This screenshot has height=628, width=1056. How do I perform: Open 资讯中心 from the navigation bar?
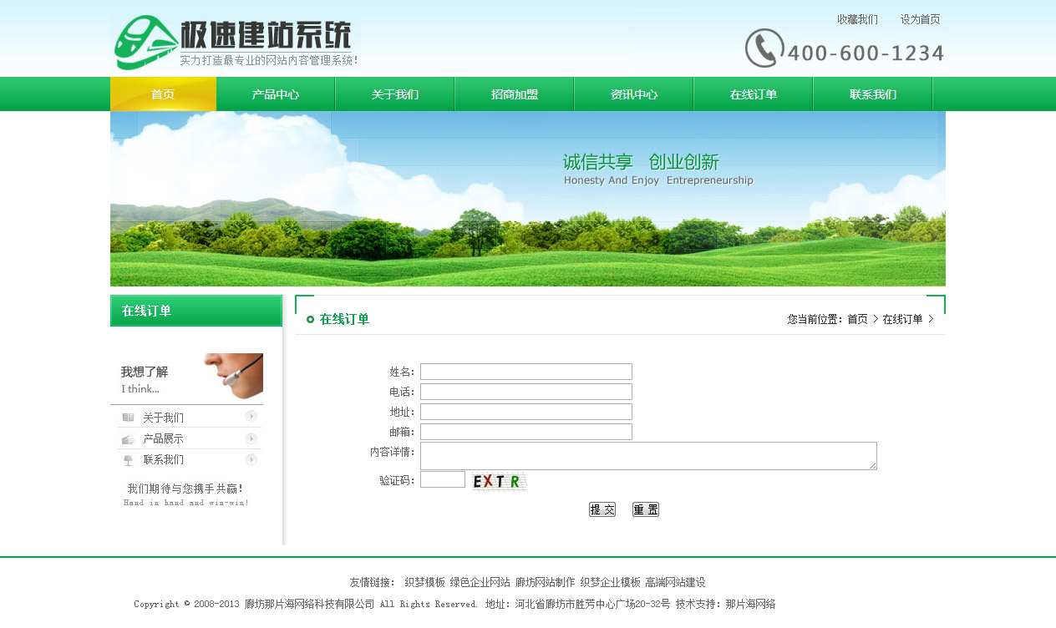click(634, 94)
